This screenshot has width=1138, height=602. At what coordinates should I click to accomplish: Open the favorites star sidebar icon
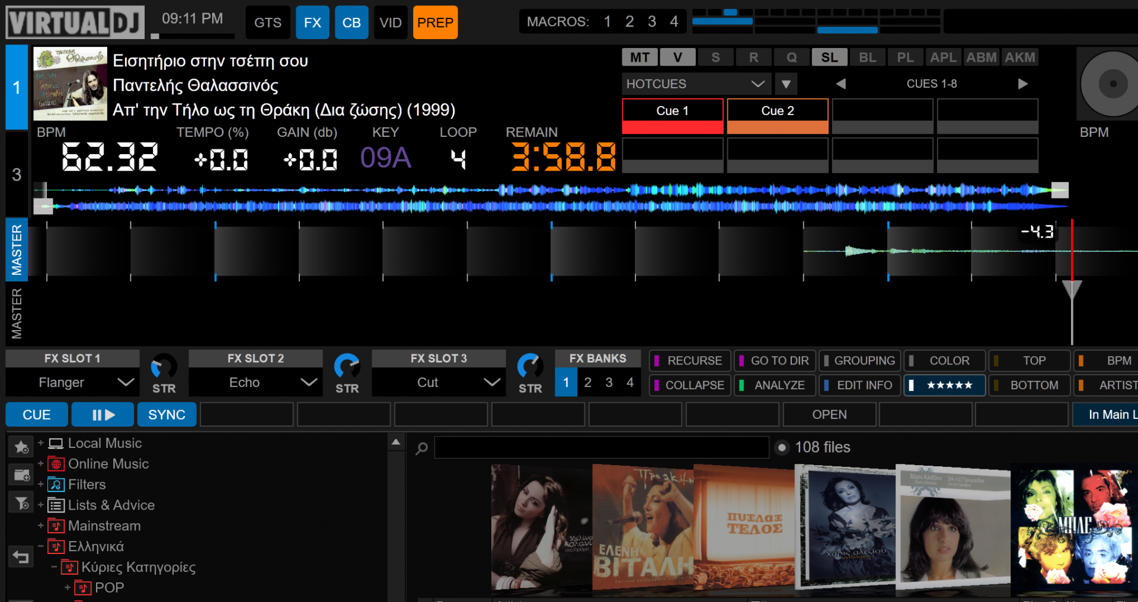pyautogui.click(x=21, y=447)
